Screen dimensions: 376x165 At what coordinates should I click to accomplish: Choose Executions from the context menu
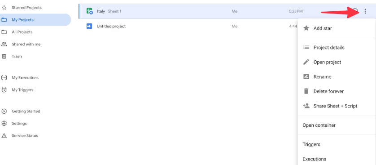point(337,159)
